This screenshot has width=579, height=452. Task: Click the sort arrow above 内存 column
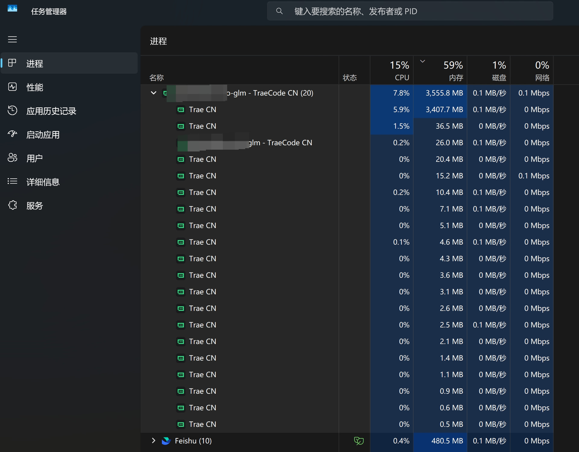click(422, 61)
